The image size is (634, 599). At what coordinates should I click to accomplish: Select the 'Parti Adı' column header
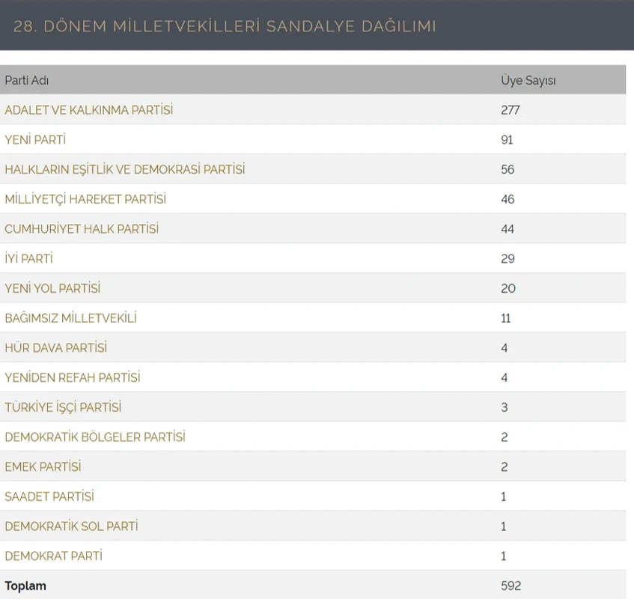(x=27, y=80)
